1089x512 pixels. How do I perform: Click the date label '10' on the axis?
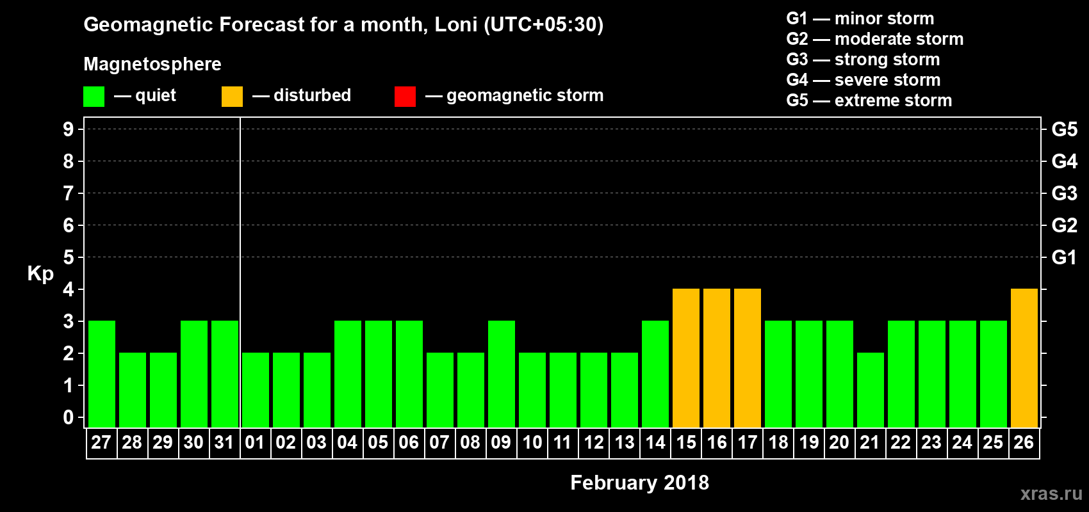pos(532,443)
